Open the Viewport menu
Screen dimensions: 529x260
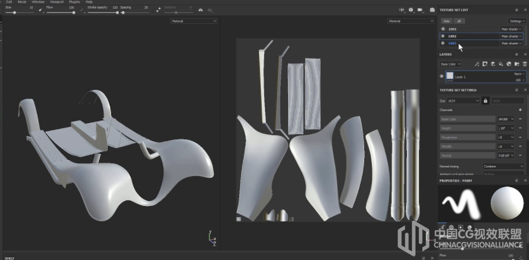[x=57, y=2]
